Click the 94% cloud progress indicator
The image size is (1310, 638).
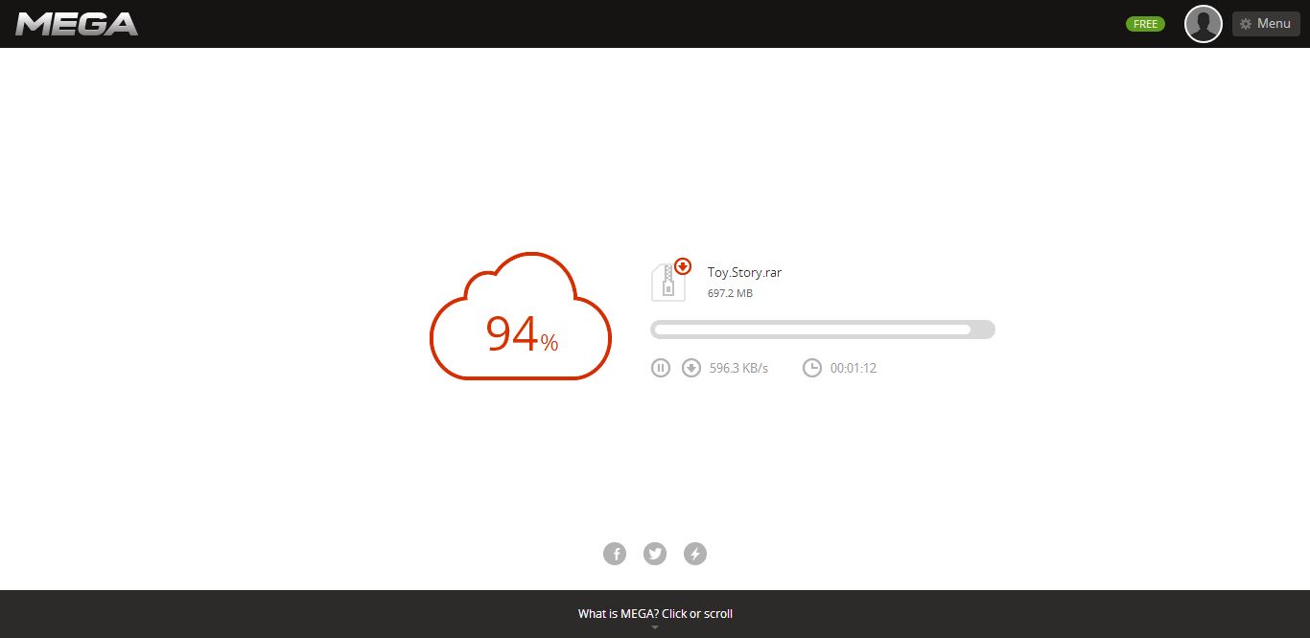[x=521, y=316]
